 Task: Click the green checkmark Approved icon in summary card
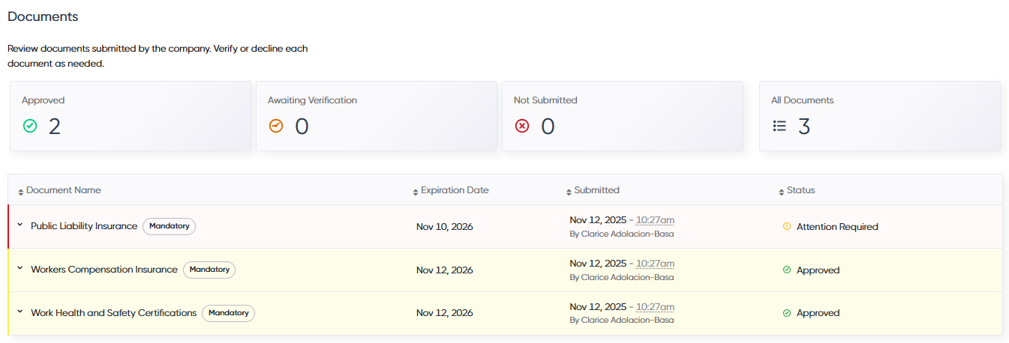(30, 126)
